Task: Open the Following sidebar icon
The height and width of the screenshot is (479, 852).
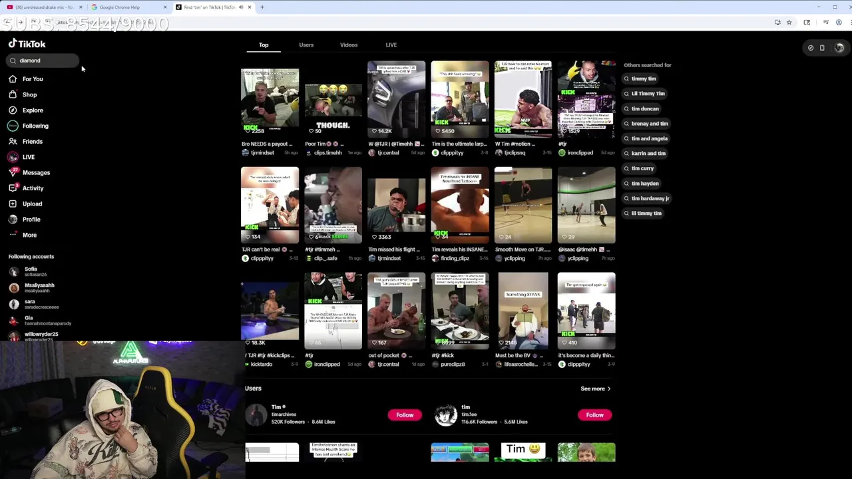Action: (x=13, y=126)
